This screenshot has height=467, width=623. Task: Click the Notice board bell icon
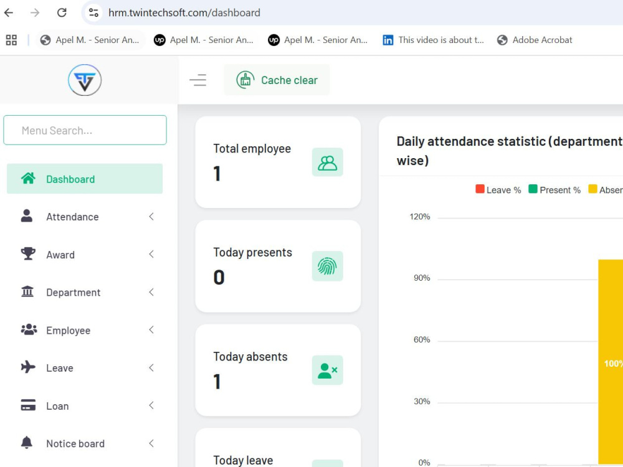tap(27, 442)
